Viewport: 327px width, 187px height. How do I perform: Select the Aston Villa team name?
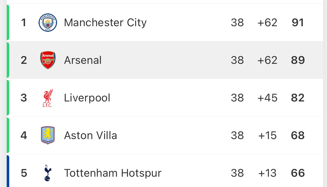click(91, 135)
